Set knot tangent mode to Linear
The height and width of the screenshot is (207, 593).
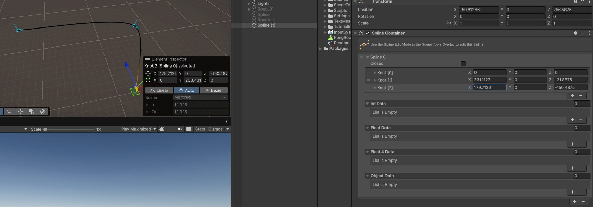pos(159,90)
